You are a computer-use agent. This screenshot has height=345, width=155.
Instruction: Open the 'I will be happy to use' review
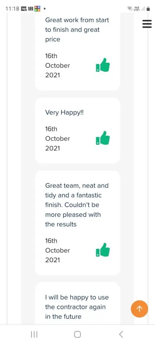pos(77,303)
